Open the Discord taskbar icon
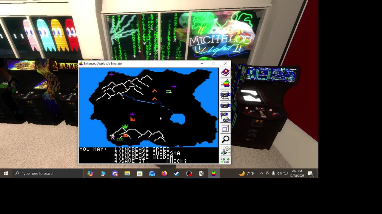Viewport: 382px width, 214px height. click(115, 173)
